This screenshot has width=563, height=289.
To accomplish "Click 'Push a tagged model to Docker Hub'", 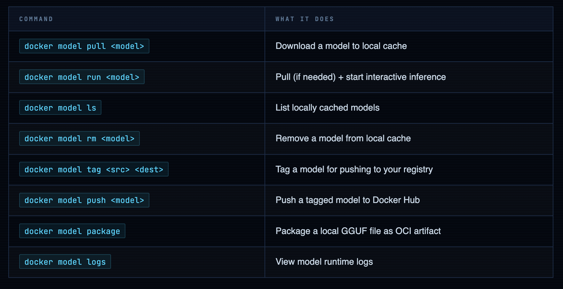I will click(347, 200).
